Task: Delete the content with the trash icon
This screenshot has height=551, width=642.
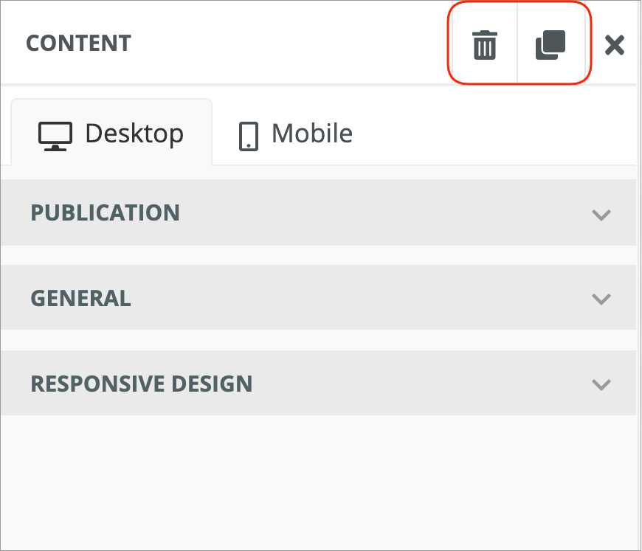Action: (484, 46)
